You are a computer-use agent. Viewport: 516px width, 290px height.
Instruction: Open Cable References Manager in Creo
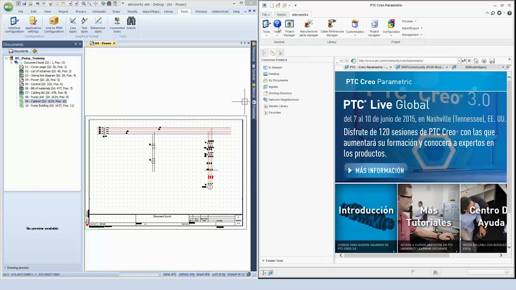point(332,28)
